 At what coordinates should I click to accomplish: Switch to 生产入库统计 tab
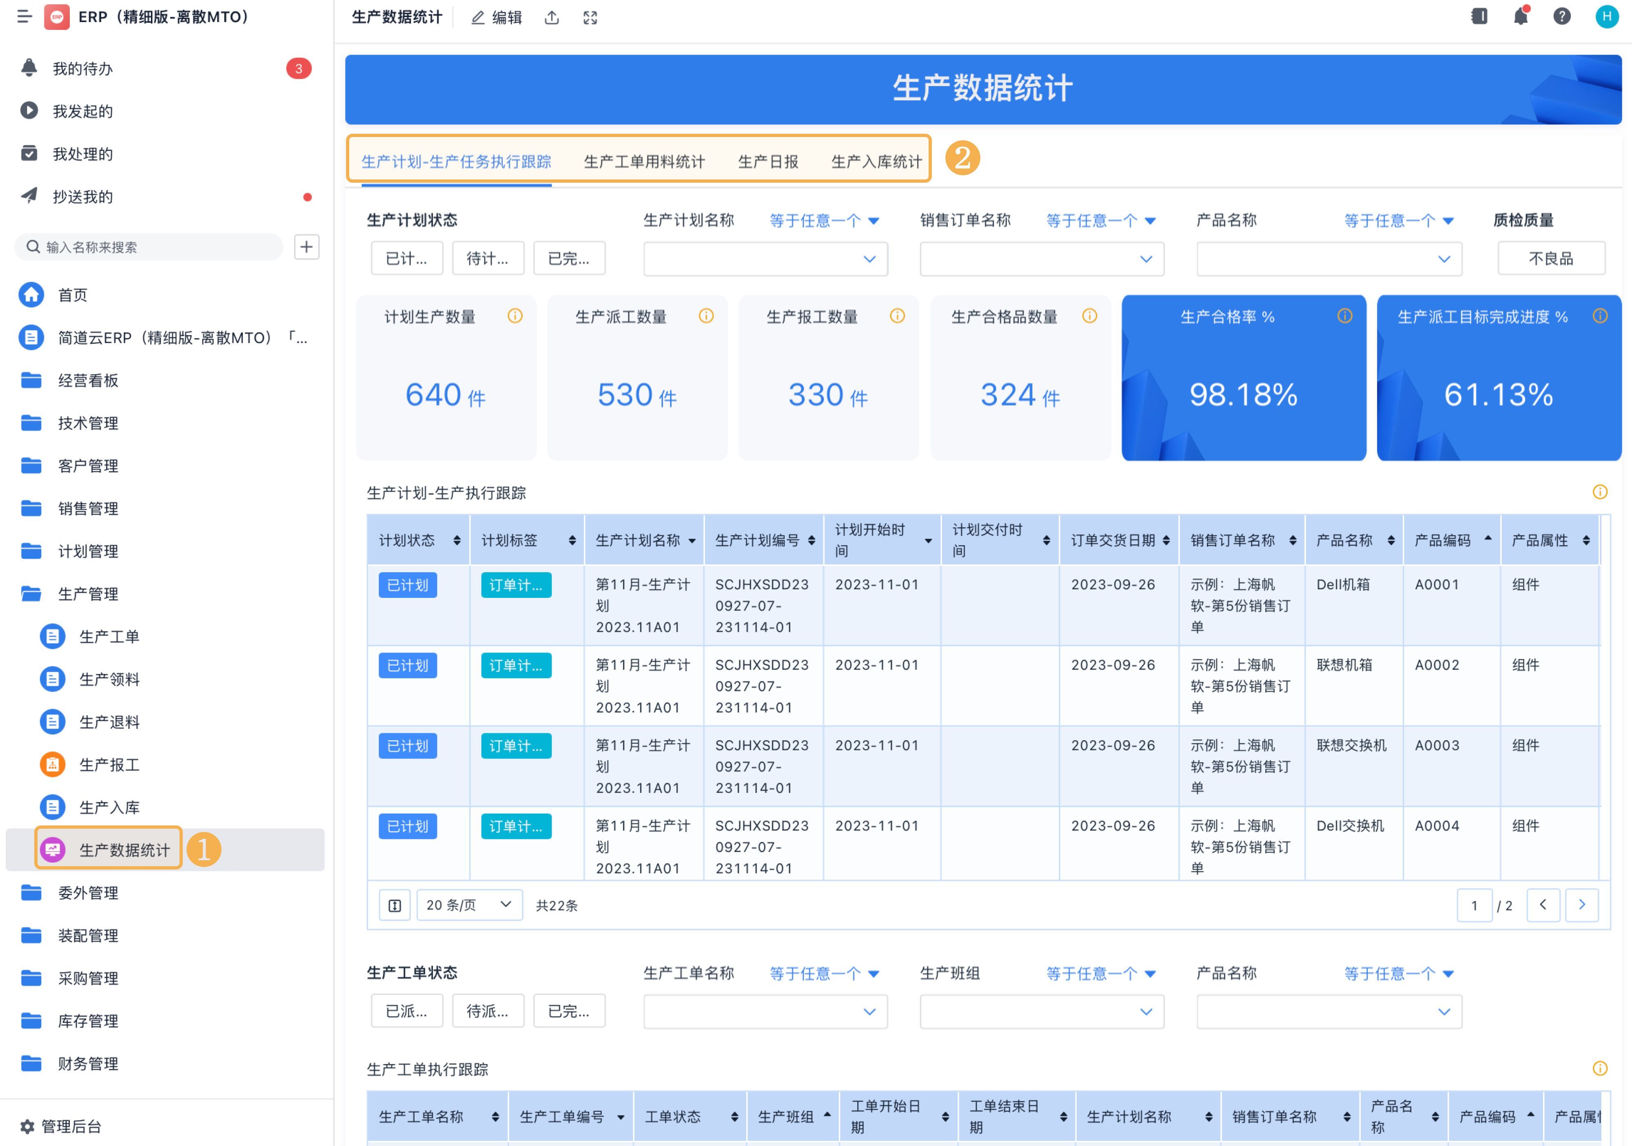click(876, 162)
